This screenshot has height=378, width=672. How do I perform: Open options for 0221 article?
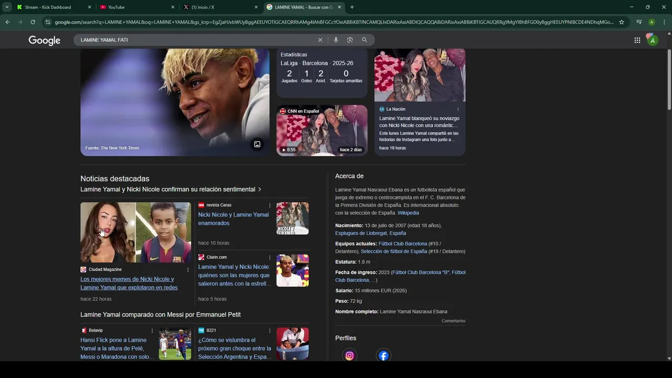[270, 331]
